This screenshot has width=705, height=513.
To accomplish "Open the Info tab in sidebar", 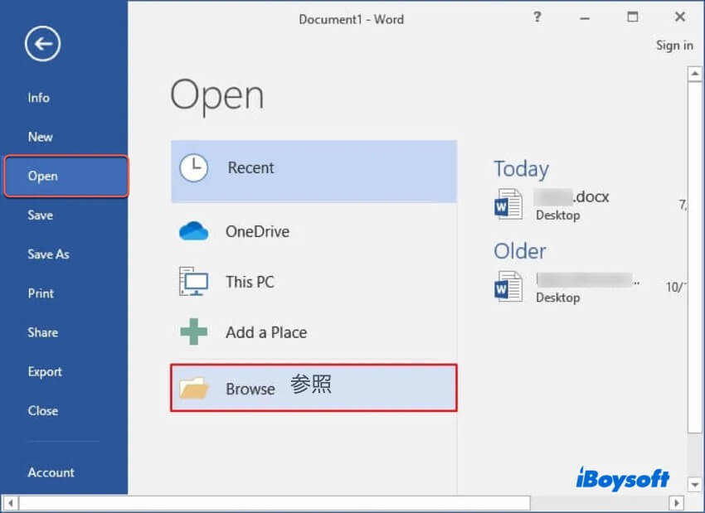I will point(38,98).
